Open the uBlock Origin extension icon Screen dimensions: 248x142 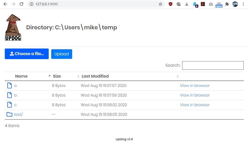(170, 4)
